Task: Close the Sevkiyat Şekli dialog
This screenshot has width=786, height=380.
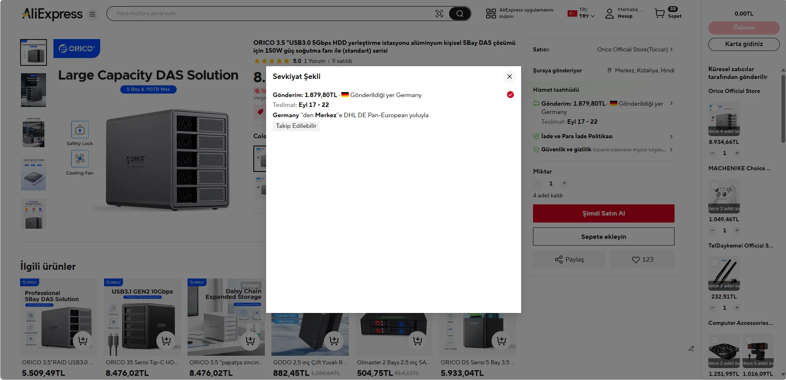Action: tap(509, 76)
